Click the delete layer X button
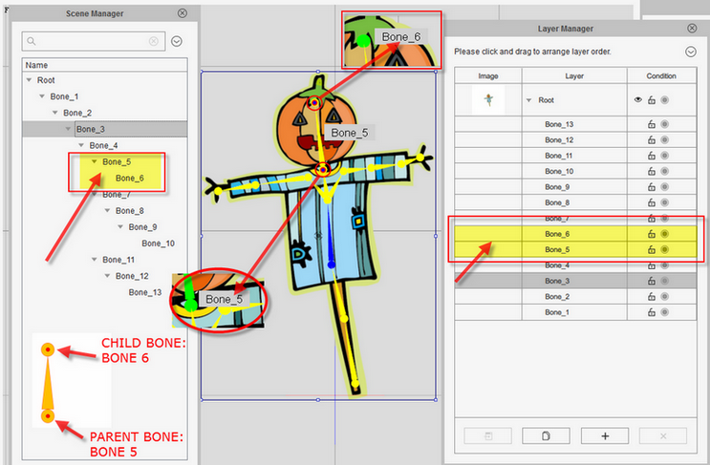710x465 pixels. coord(663,436)
